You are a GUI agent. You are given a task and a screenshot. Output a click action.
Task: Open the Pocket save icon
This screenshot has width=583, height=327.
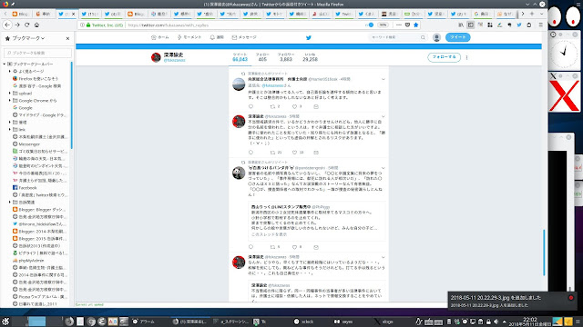[407, 25]
